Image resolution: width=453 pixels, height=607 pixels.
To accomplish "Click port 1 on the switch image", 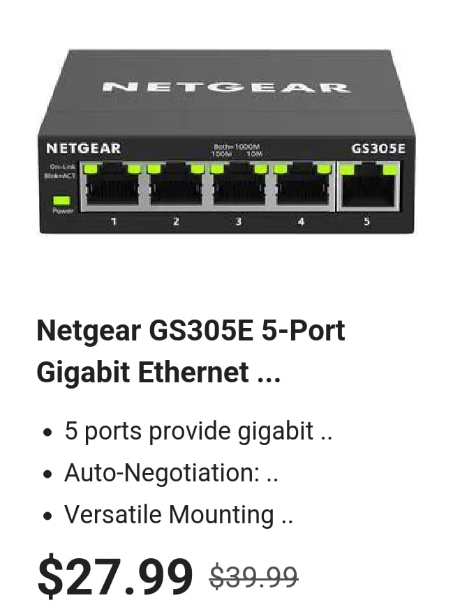I will [x=112, y=186].
